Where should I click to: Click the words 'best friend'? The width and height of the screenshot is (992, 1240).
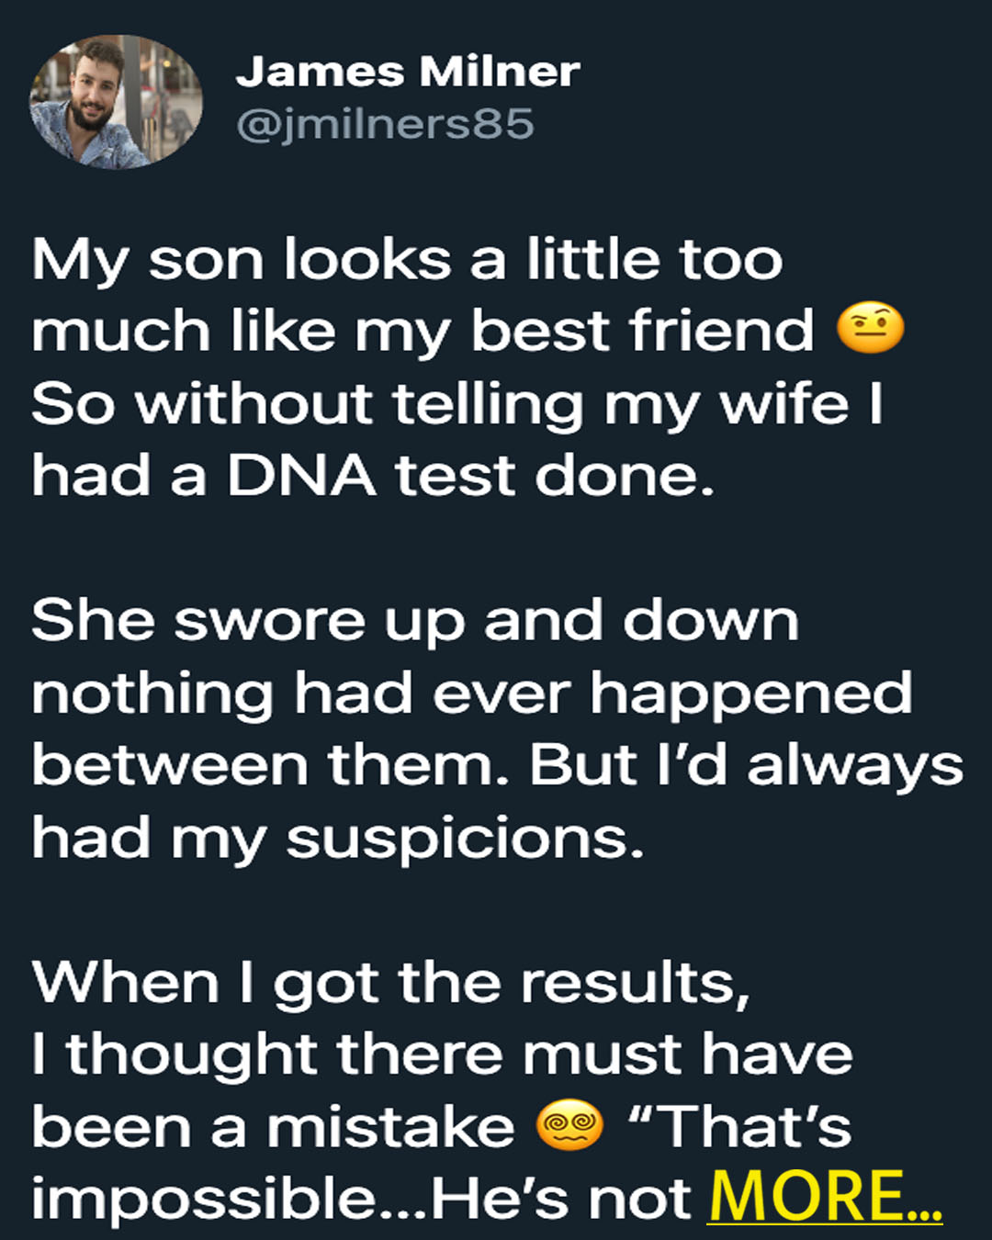click(642, 330)
